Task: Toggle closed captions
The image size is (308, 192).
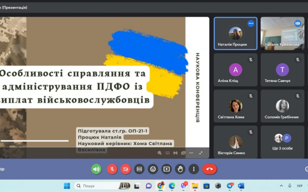Action: point(139,169)
